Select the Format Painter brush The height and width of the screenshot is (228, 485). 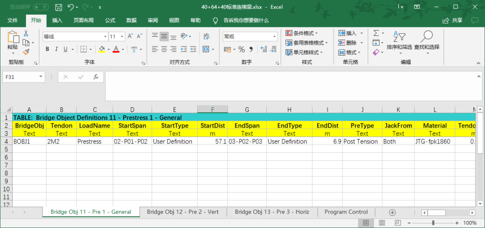click(x=26, y=52)
